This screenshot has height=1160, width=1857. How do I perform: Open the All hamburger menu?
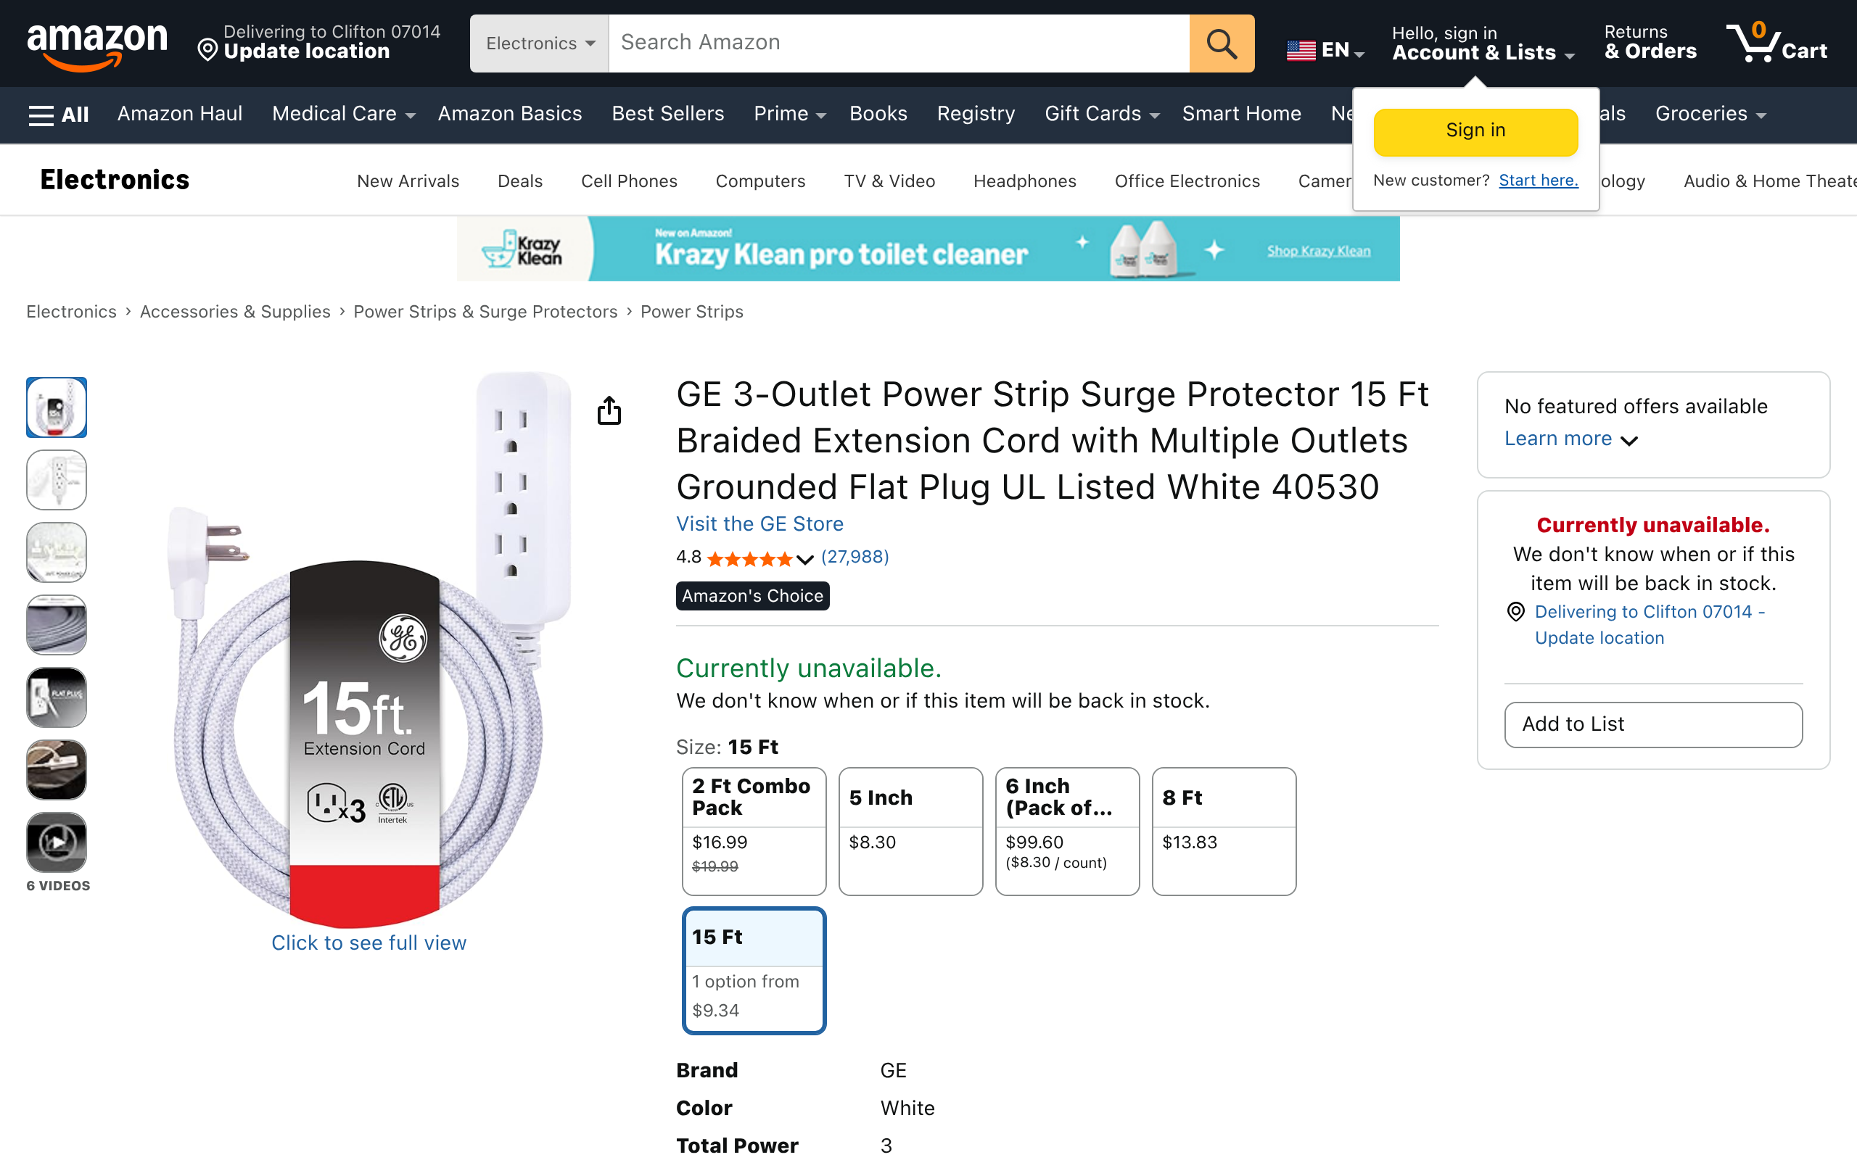tap(58, 115)
